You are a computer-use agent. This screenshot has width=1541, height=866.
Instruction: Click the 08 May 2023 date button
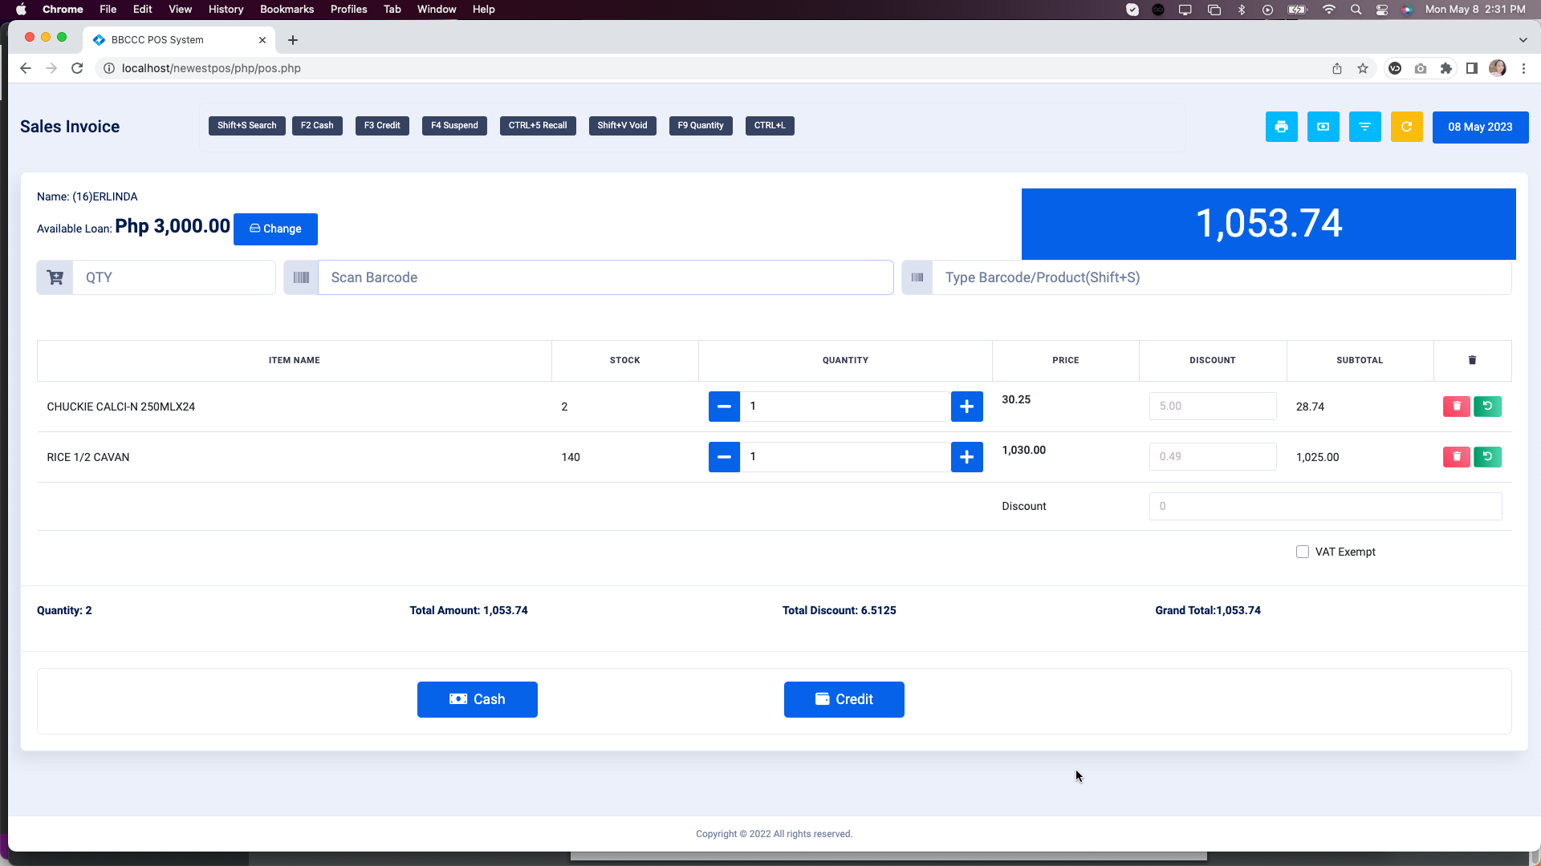pyautogui.click(x=1480, y=127)
